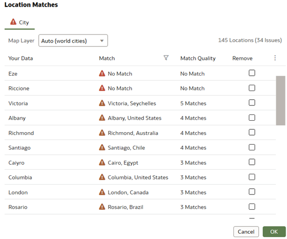Click warning icon next to Victoria, Seychelles
This screenshot has height=239, width=287.
point(102,103)
